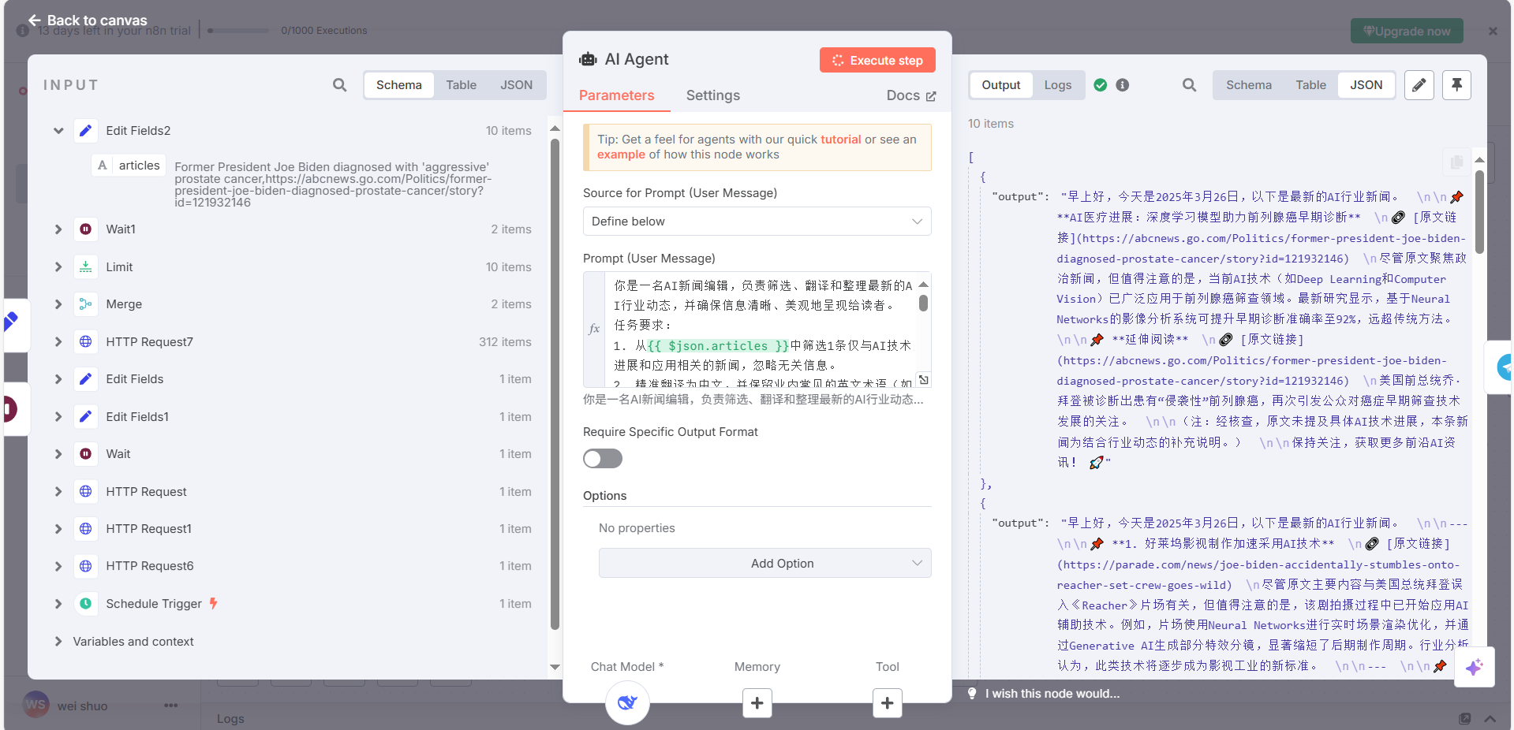Select input Table view
This screenshot has height=730, width=1514.
(461, 85)
